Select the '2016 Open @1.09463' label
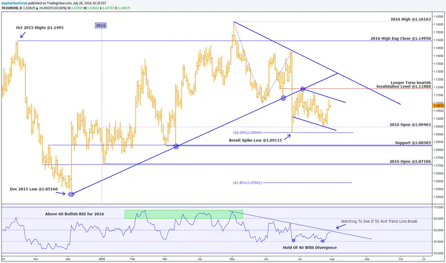This screenshot has width=446, height=263. pyautogui.click(x=410, y=124)
